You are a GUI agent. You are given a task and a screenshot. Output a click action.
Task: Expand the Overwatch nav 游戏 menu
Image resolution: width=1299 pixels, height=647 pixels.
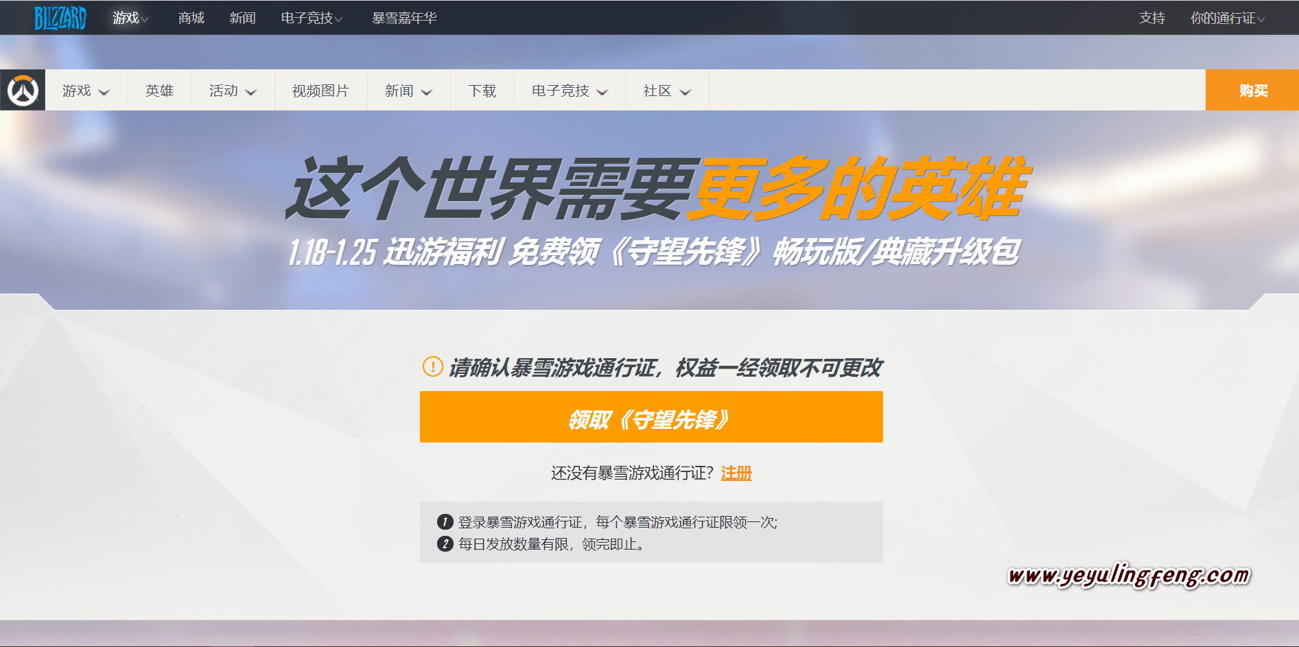click(86, 91)
